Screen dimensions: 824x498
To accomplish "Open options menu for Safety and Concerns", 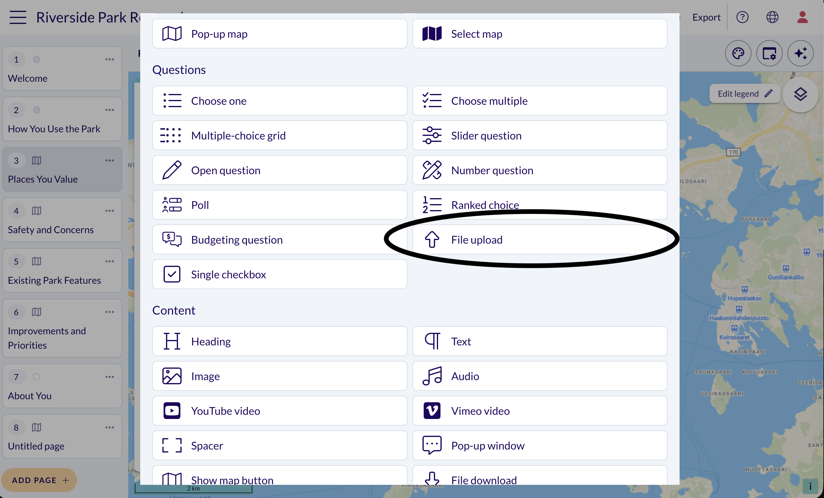I will coord(109,211).
